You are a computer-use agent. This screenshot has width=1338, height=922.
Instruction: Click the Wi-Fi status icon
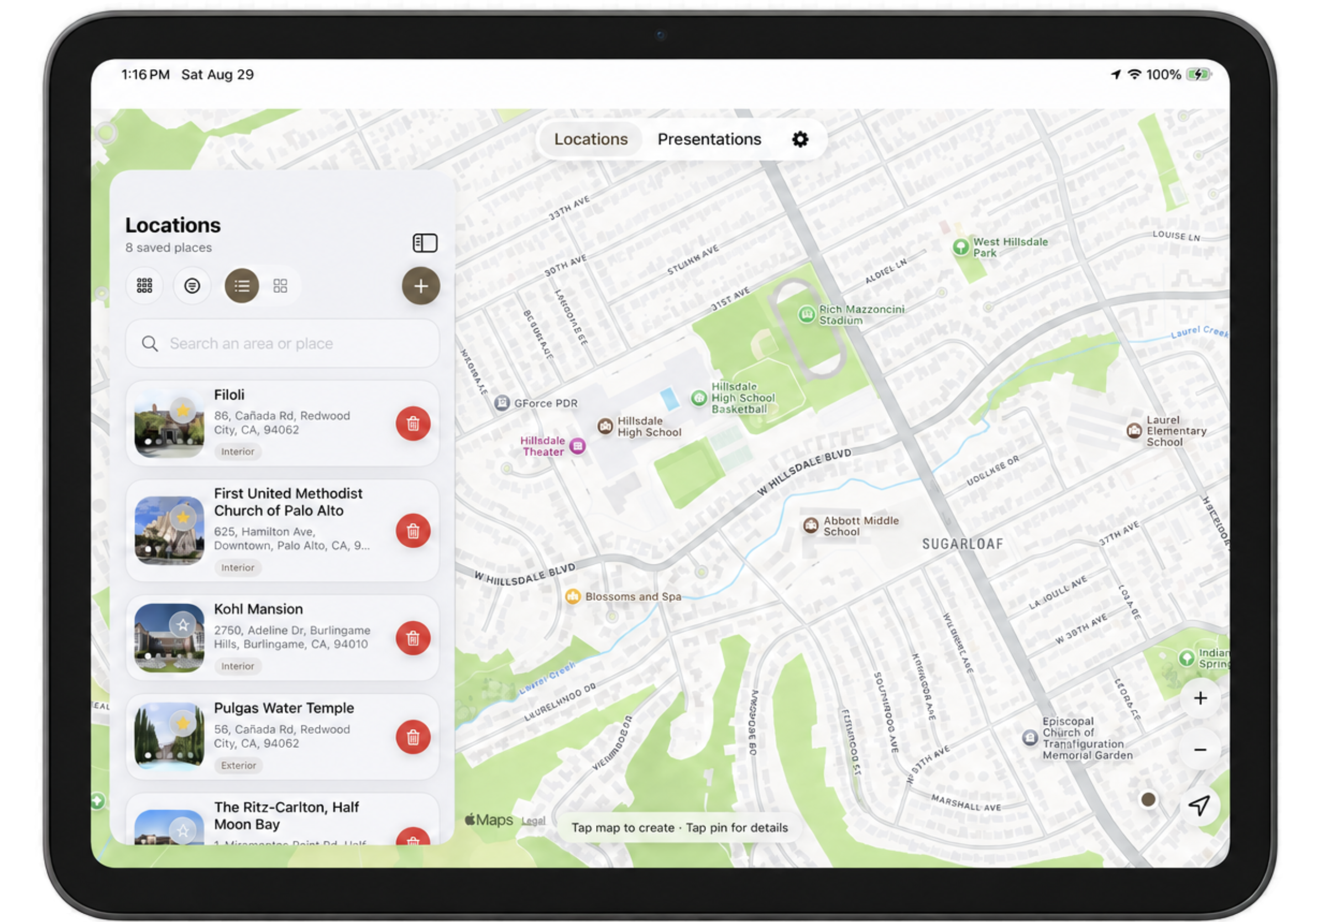(1135, 75)
